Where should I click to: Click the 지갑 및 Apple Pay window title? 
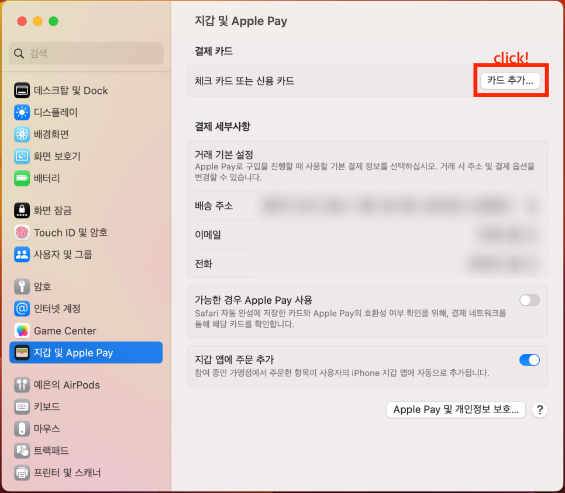(x=241, y=21)
